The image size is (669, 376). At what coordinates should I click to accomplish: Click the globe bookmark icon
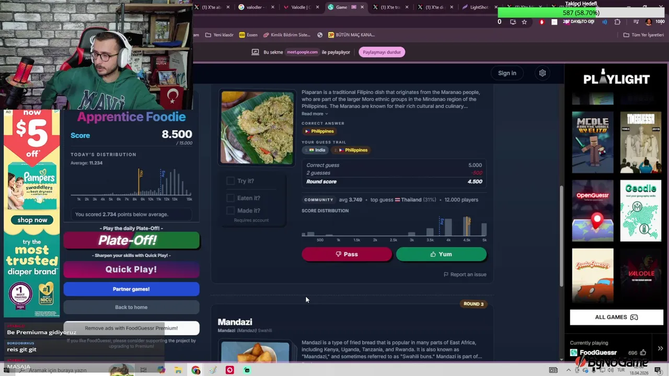(x=320, y=35)
